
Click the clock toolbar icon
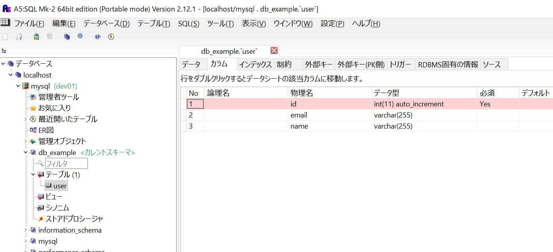[111, 37]
